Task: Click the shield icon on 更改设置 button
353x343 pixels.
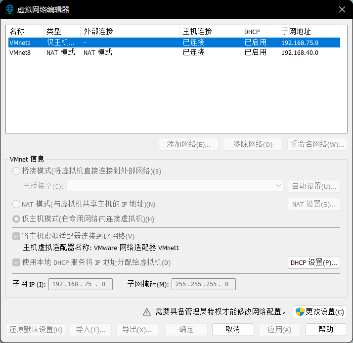Action: click(300, 312)
